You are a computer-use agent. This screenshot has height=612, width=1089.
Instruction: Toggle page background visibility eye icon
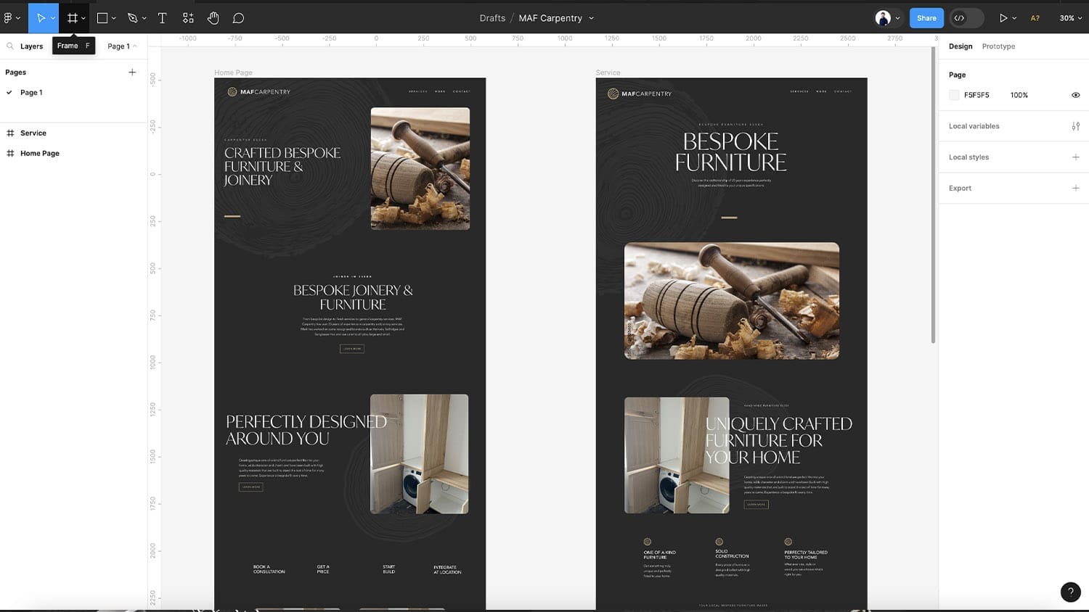tap(1075, 95)
